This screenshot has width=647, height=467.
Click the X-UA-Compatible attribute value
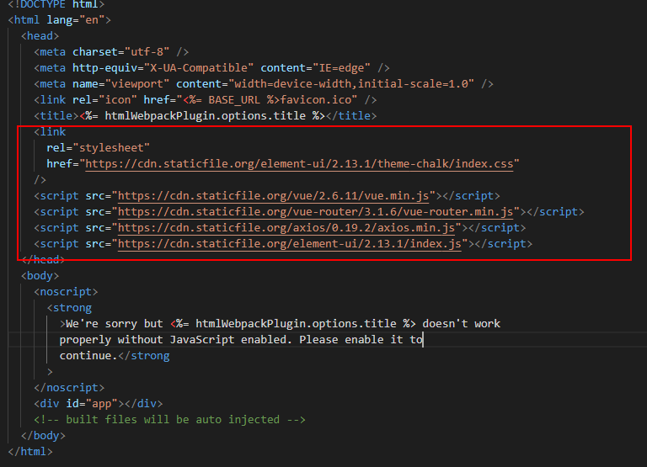click(x=199, y=68)
